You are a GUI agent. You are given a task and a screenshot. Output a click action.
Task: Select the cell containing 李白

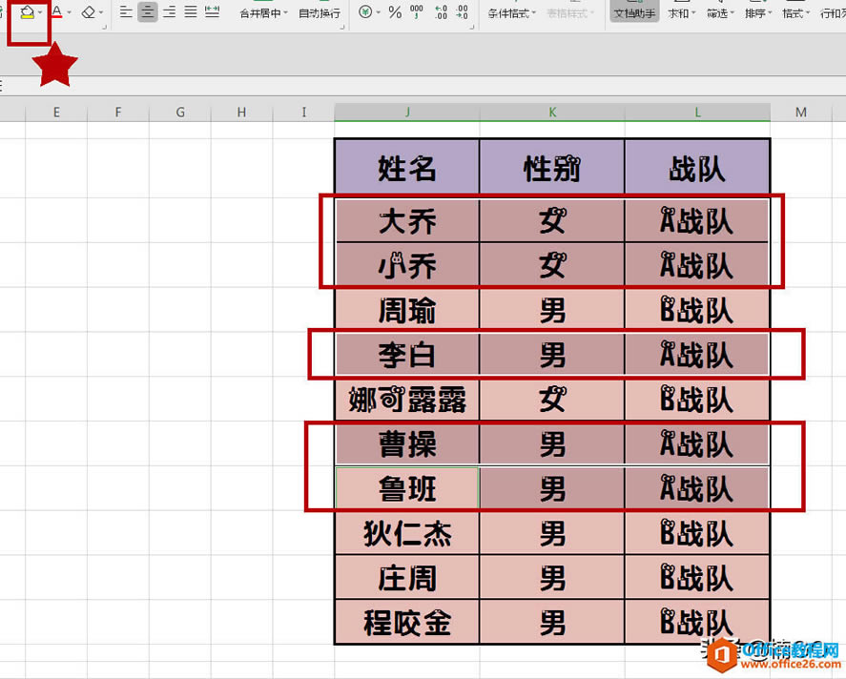click(x=407, y=355)
